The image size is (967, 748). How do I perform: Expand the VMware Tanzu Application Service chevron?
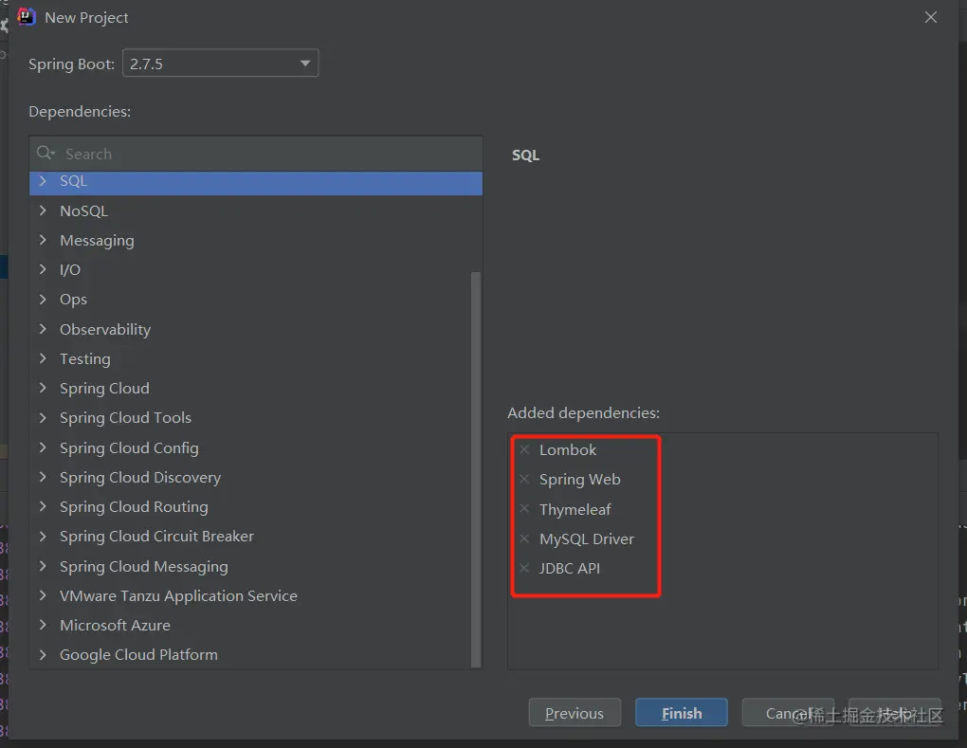point(43,595)
